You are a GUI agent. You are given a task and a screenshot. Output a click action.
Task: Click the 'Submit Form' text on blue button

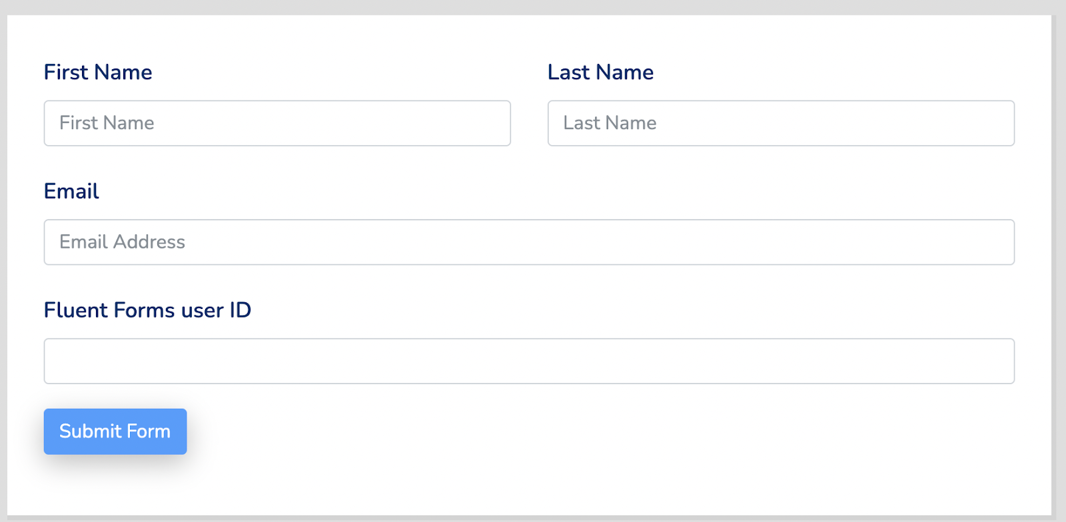[x=115, y=431]
